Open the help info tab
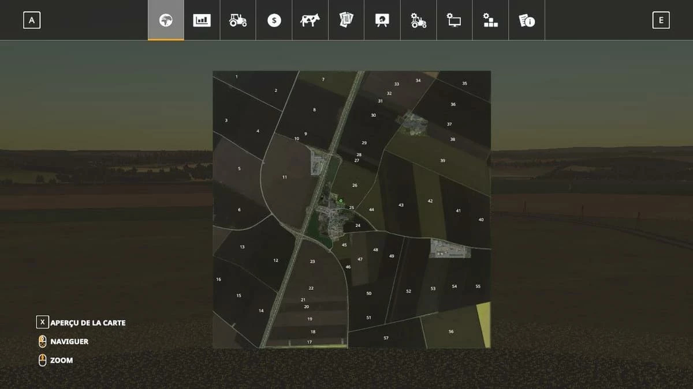 click(x=526, y=20)
